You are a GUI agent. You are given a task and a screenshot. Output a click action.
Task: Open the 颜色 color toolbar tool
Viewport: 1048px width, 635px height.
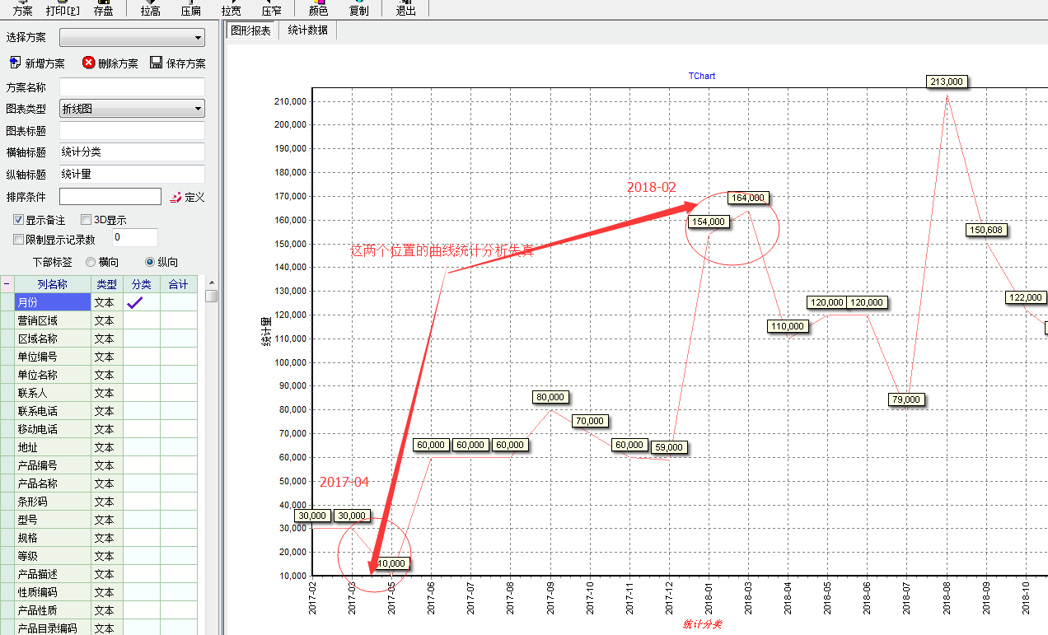318,8
